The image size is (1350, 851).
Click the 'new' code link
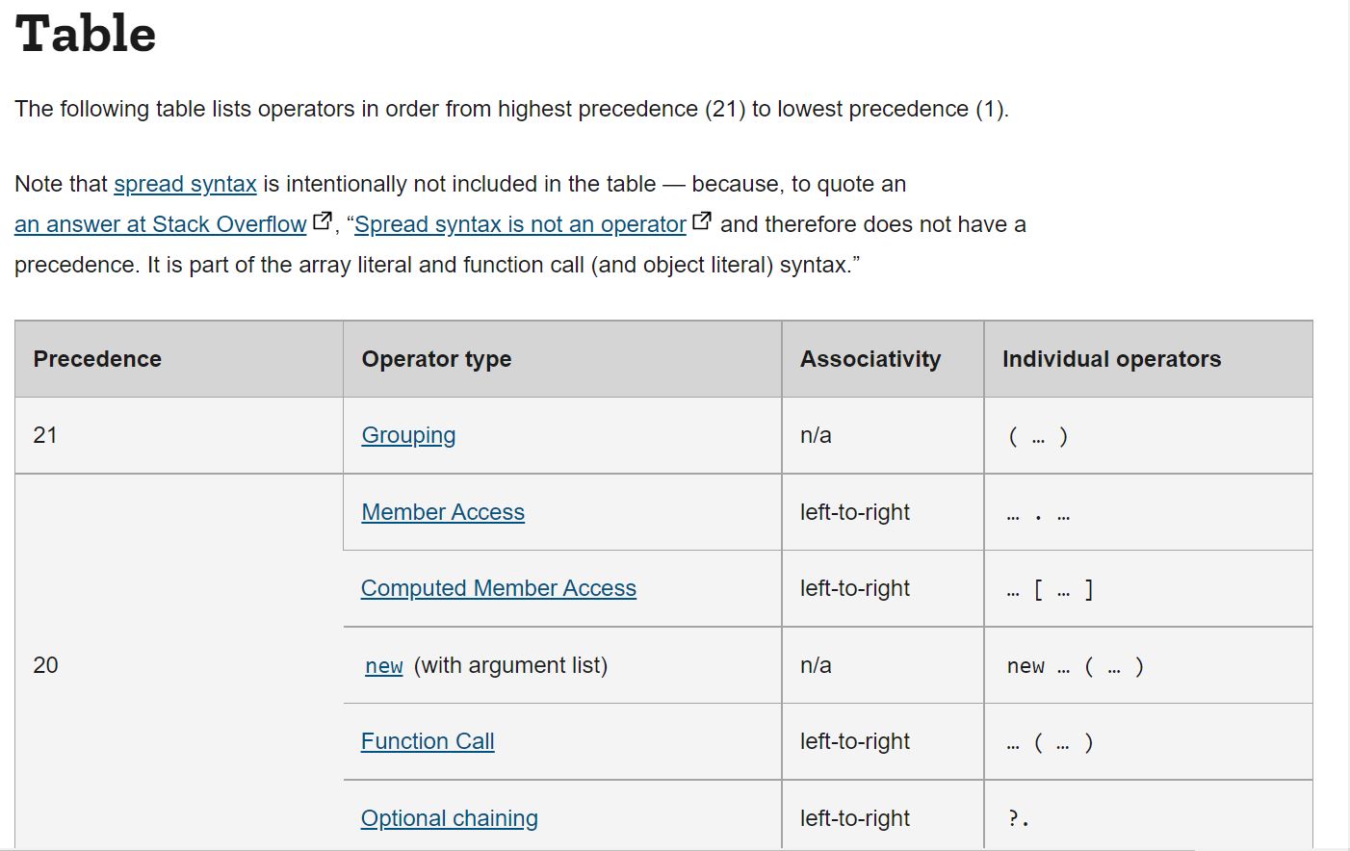[384, 666]
